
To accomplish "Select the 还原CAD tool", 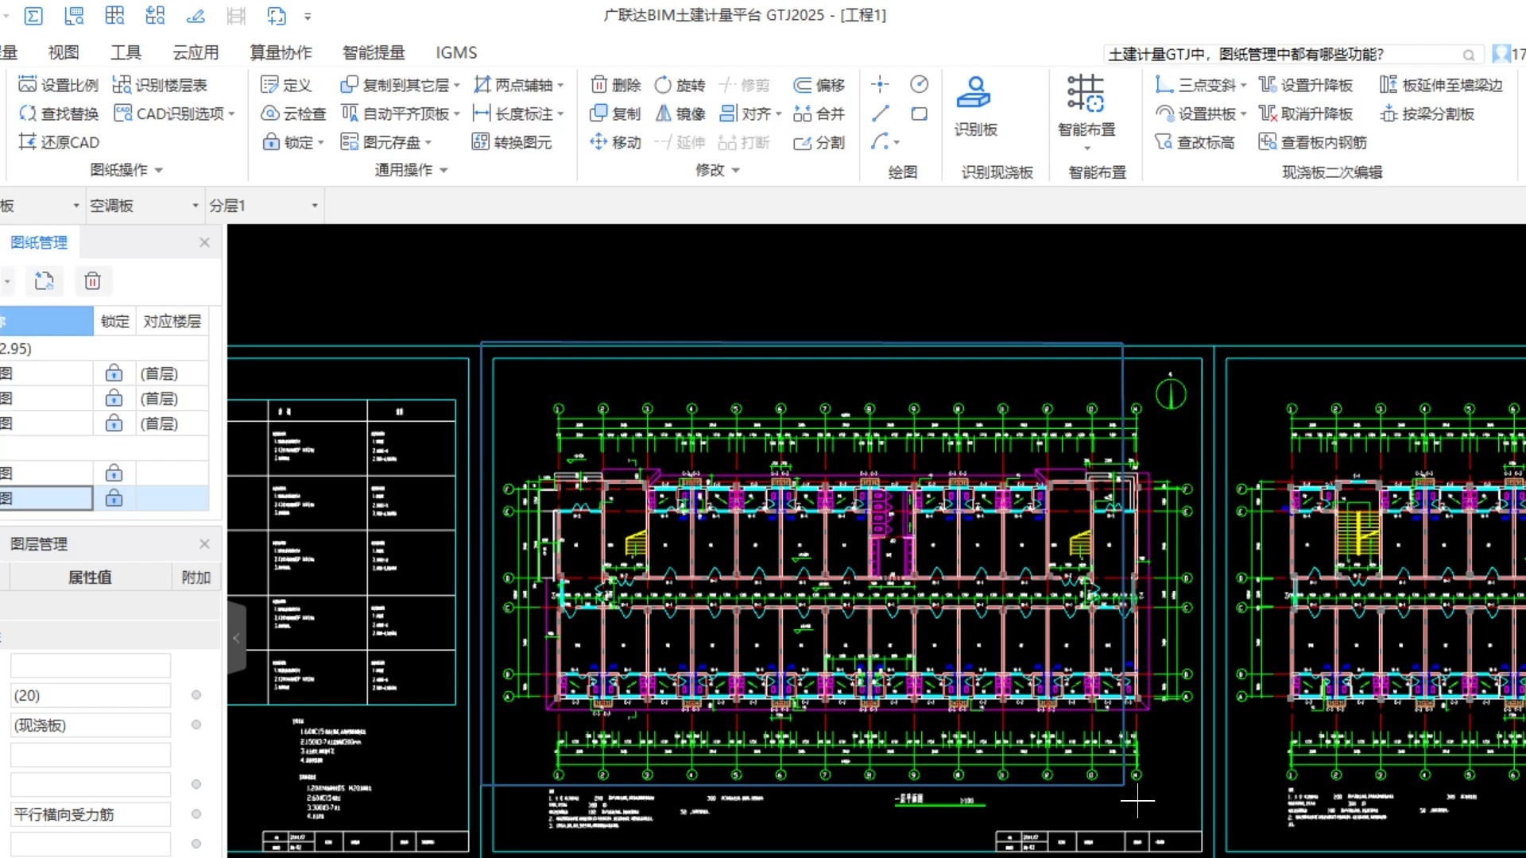I will 57,141.
